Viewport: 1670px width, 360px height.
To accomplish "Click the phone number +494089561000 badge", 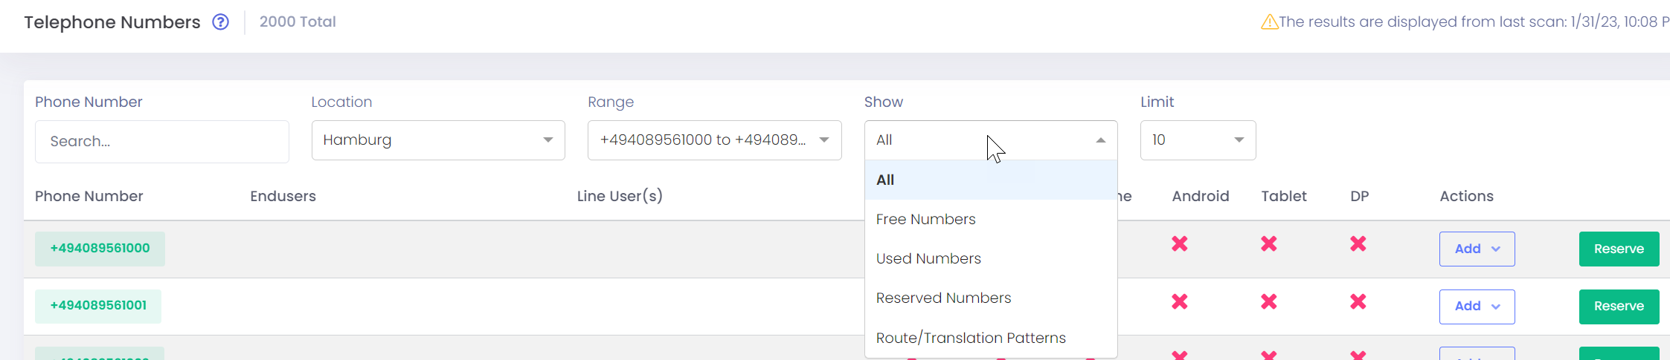I will point(100,249).
